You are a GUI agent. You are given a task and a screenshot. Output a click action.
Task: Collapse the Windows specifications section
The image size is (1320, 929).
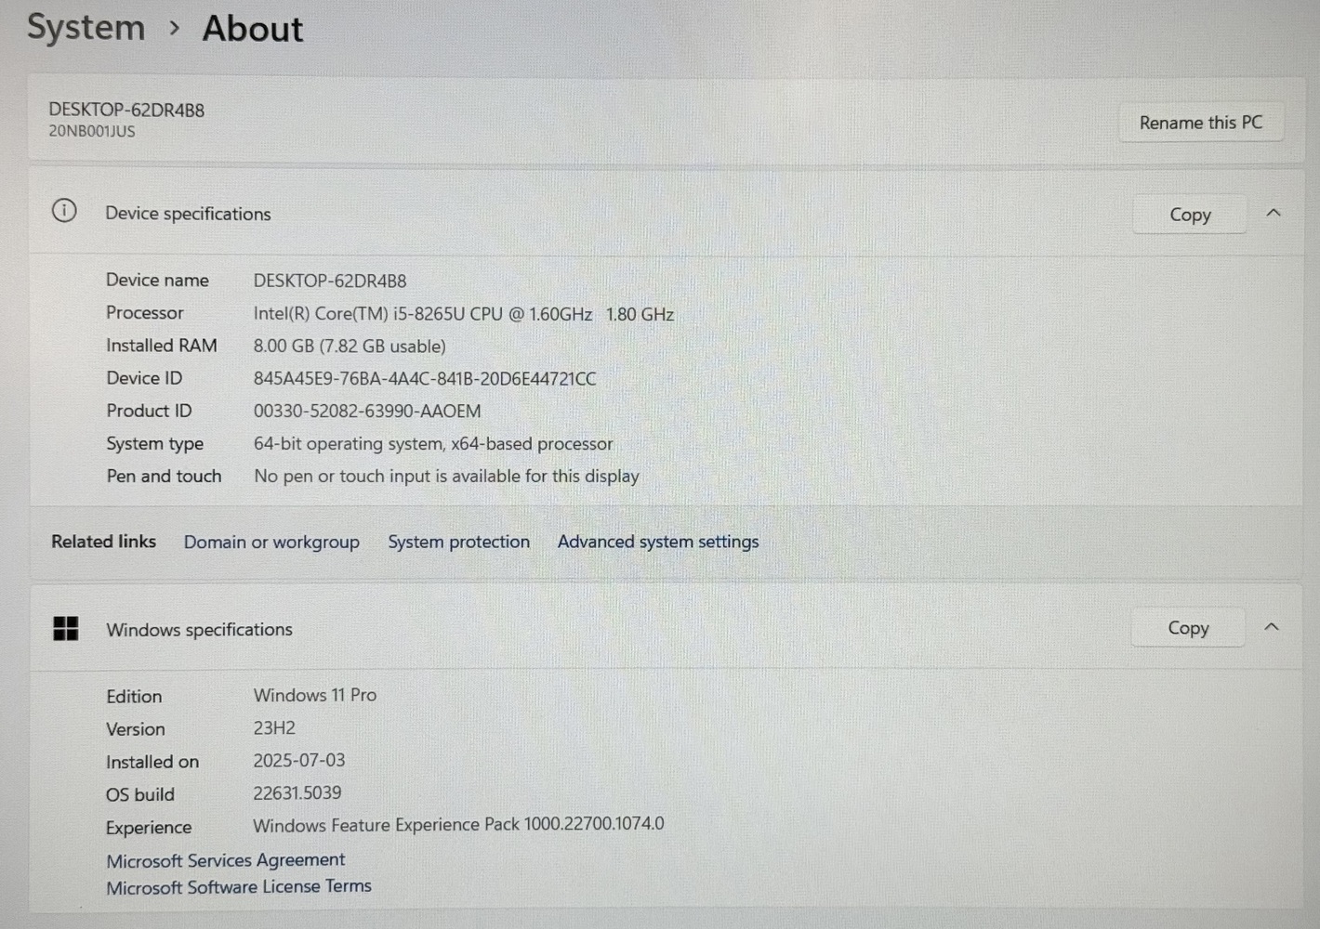1272,627
